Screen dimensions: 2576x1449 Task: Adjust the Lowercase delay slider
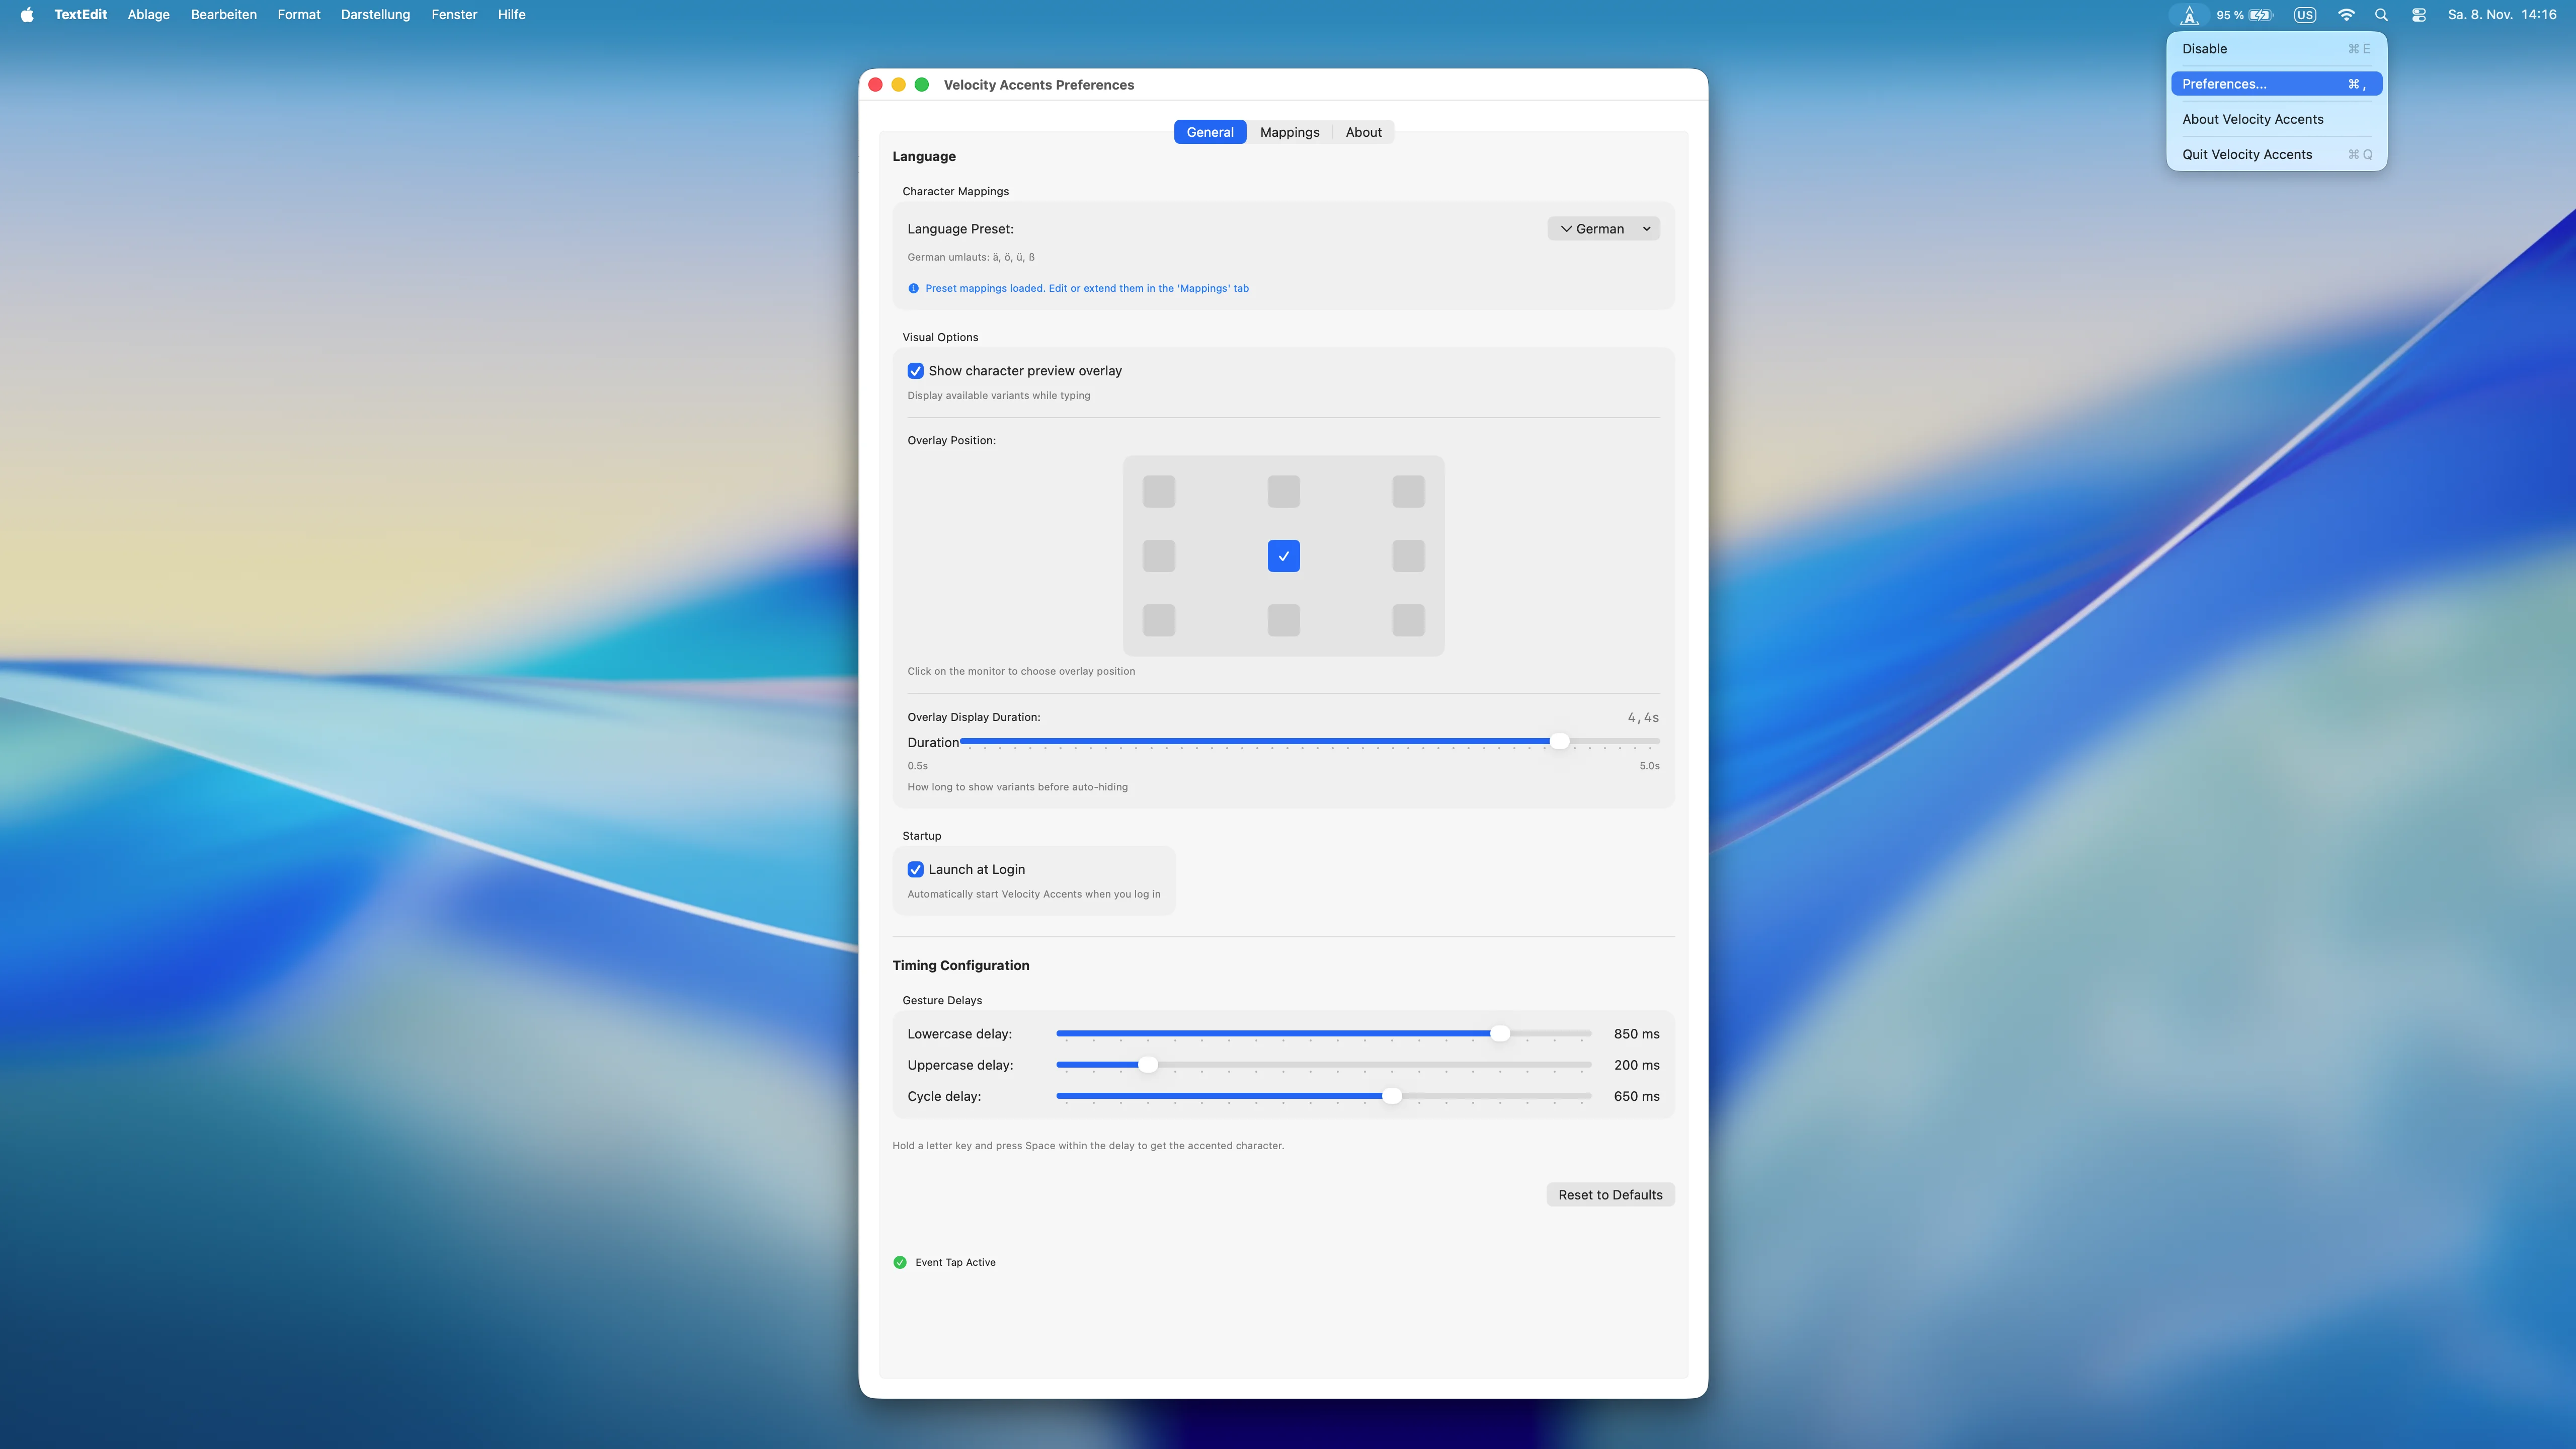point(1500,1033)
